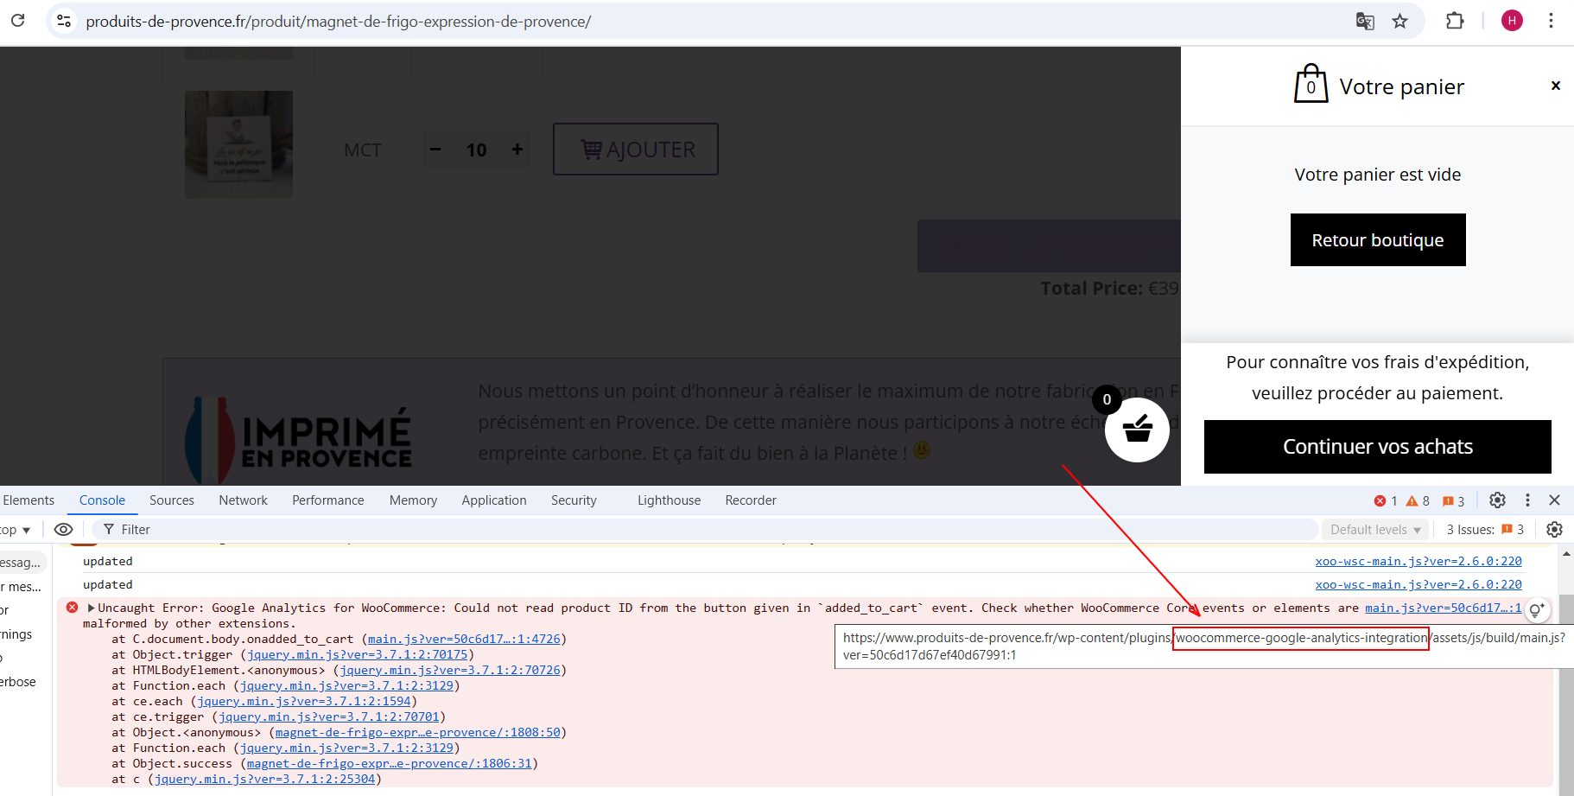Open the site information icon in the address bar
The image size is (1574, 796).
pos(63,21)
